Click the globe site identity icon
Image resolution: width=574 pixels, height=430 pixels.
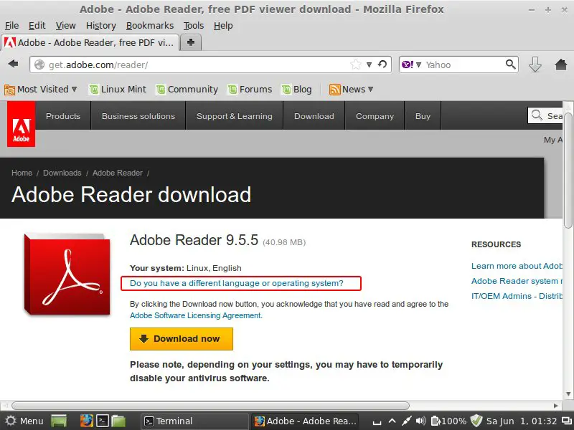39,64
